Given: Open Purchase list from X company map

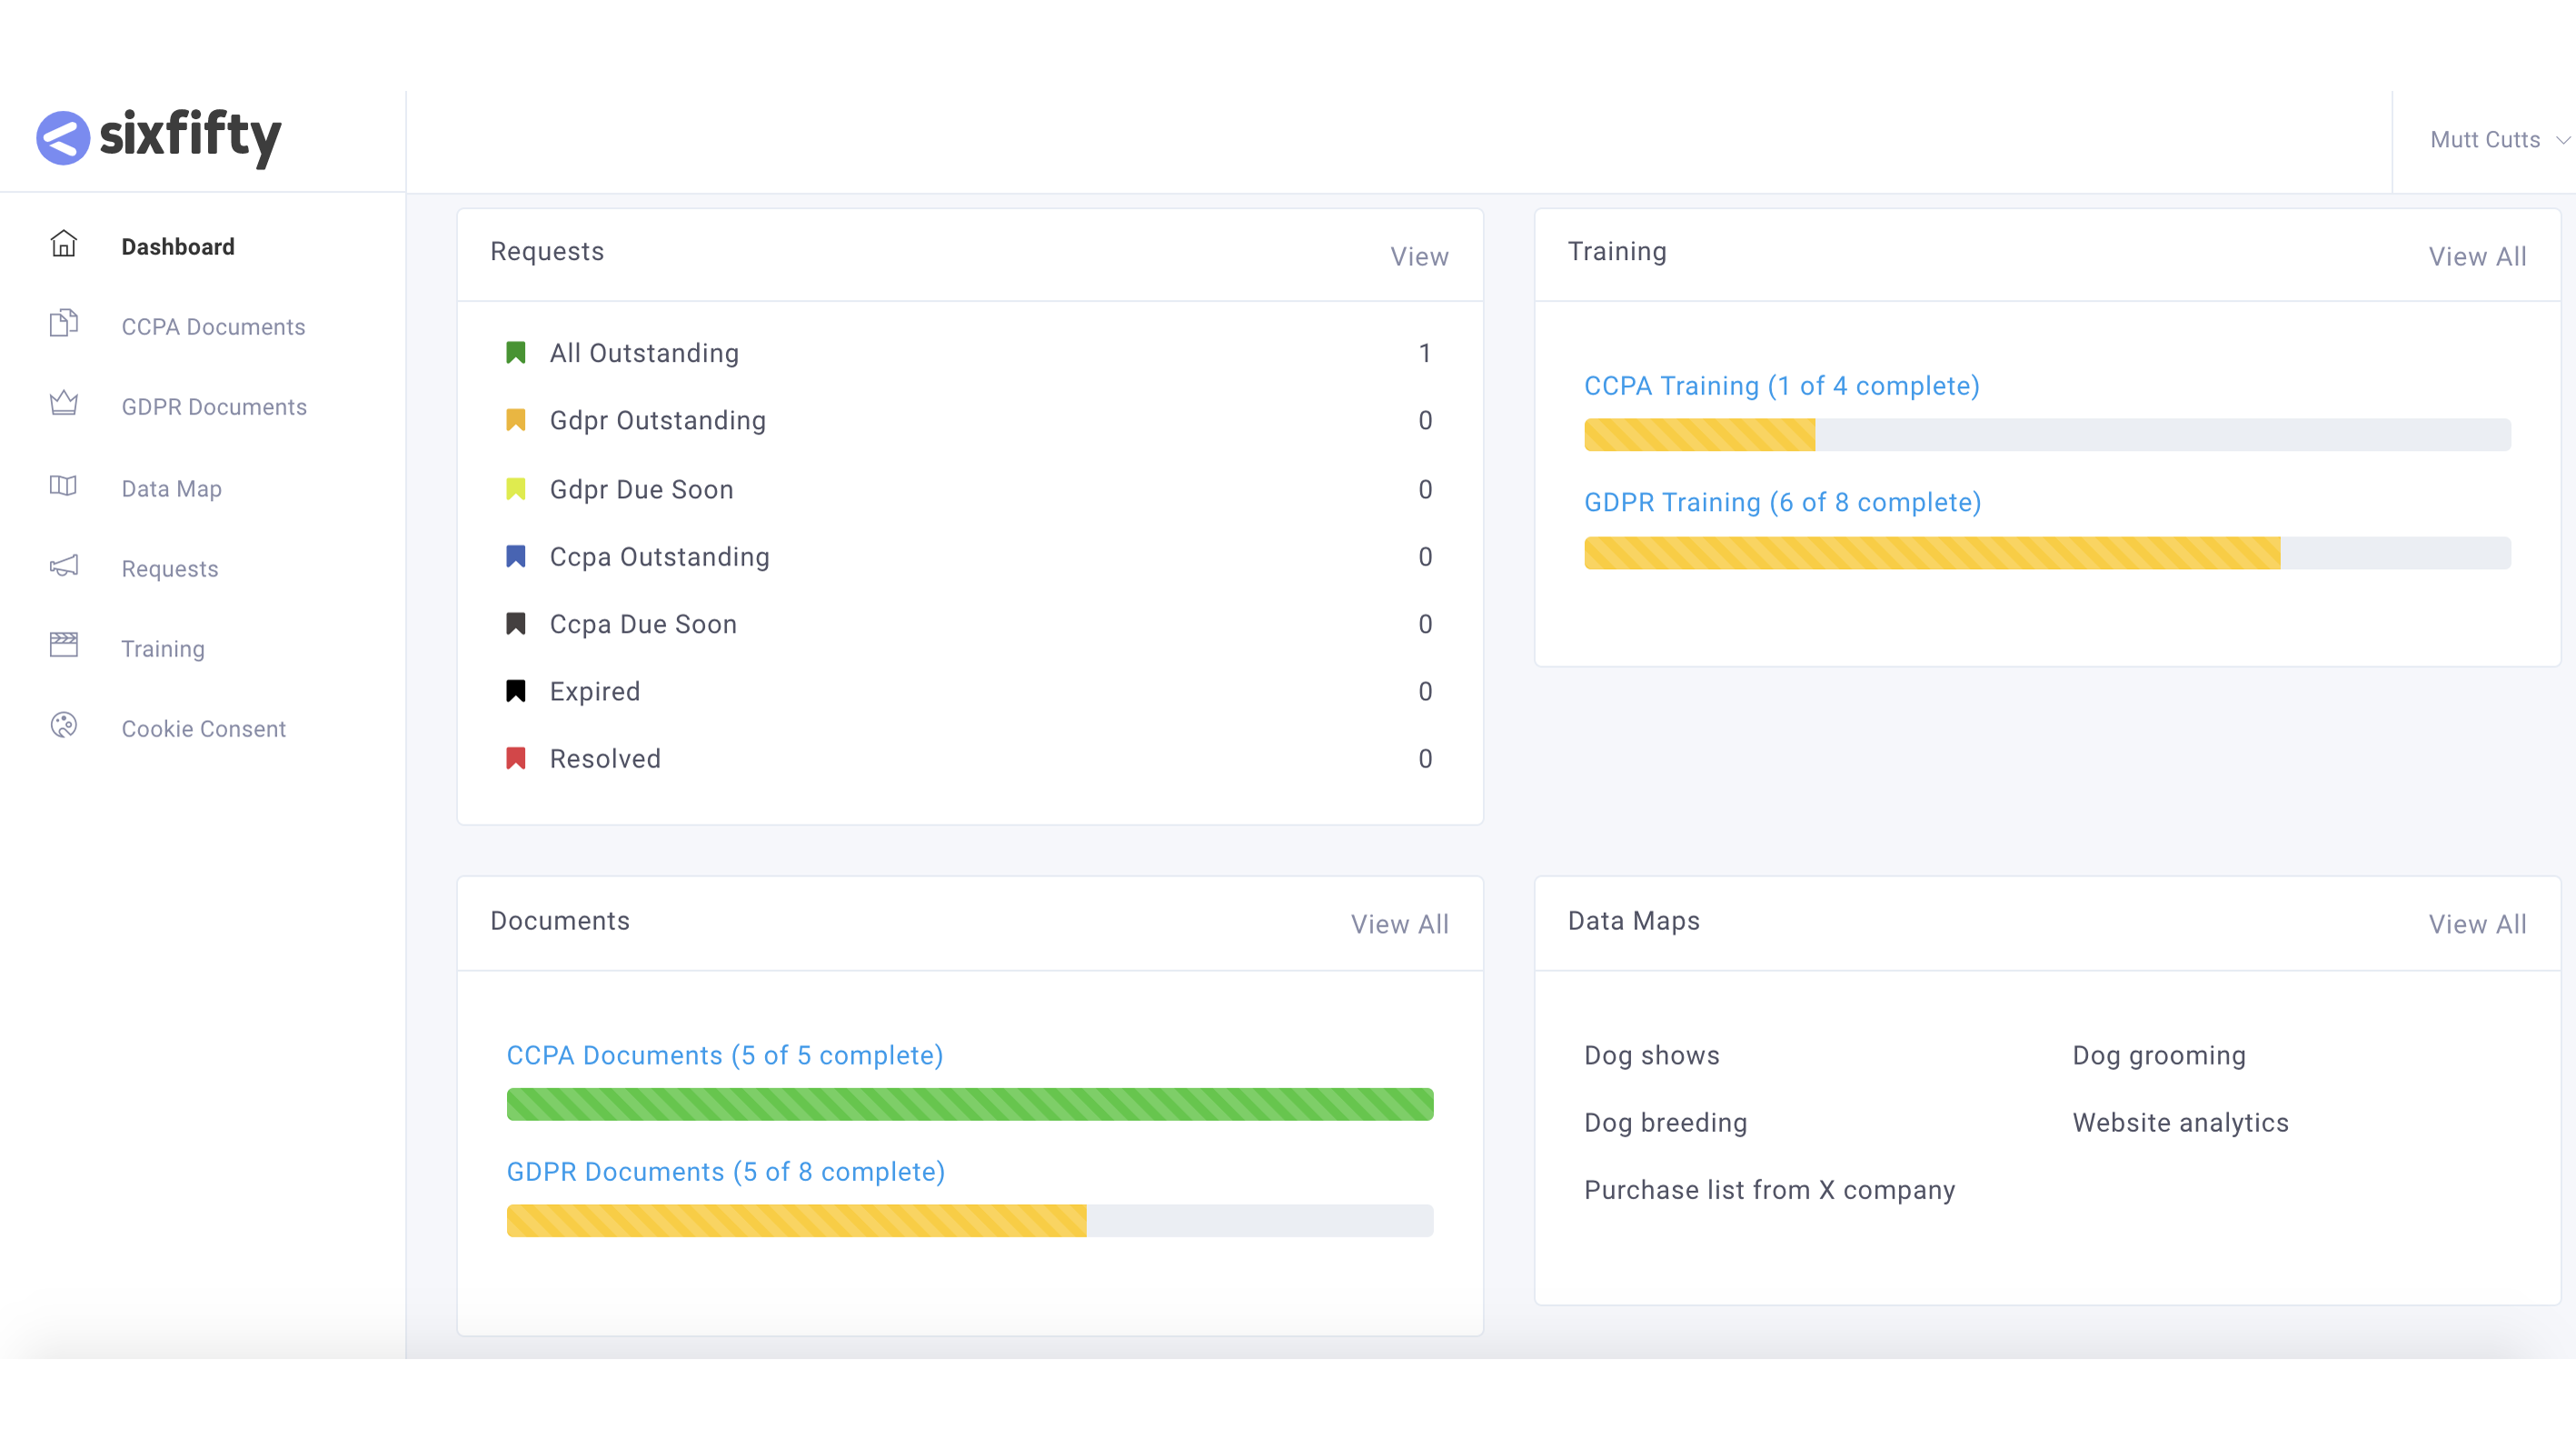Looking at the screenshot, I should coord(1770,1190).
